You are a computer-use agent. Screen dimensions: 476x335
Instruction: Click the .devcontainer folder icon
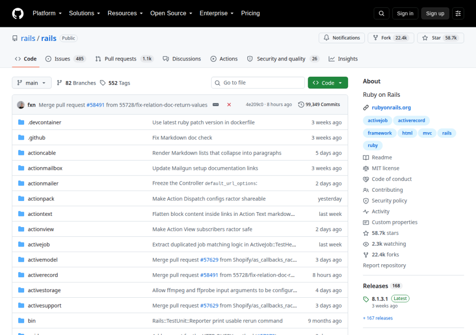[x=21, y=122]
